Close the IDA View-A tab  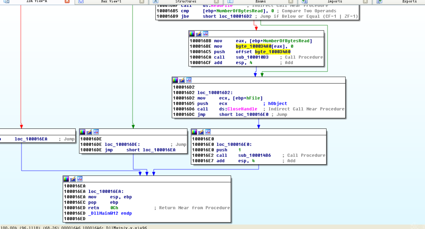pyautogui.click(x=67, y=1)
